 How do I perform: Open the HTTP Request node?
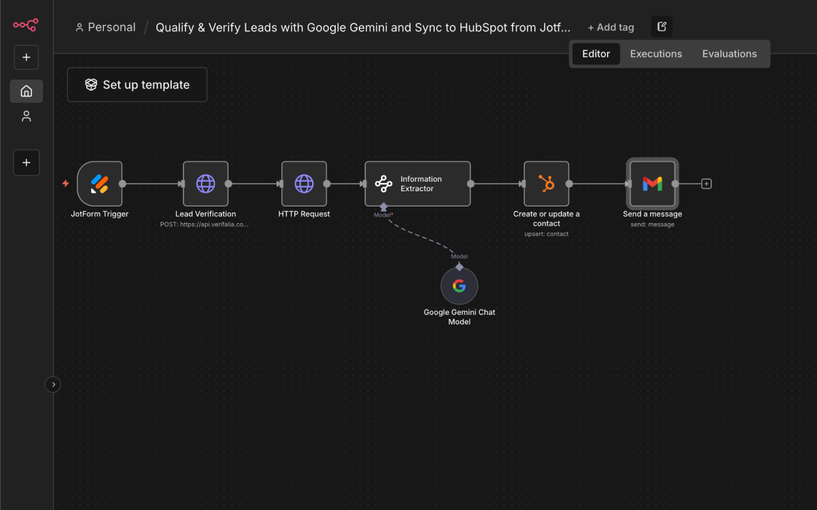(x=304, y=184)
